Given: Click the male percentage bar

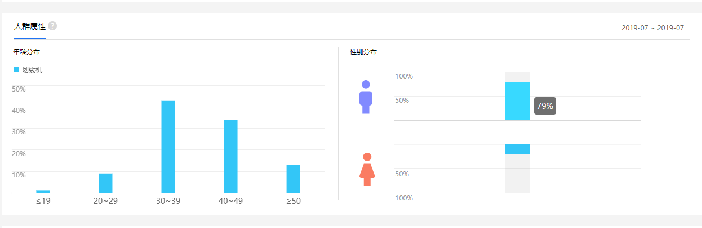Looking at the screenshot, I should click(x=517, y=101).
